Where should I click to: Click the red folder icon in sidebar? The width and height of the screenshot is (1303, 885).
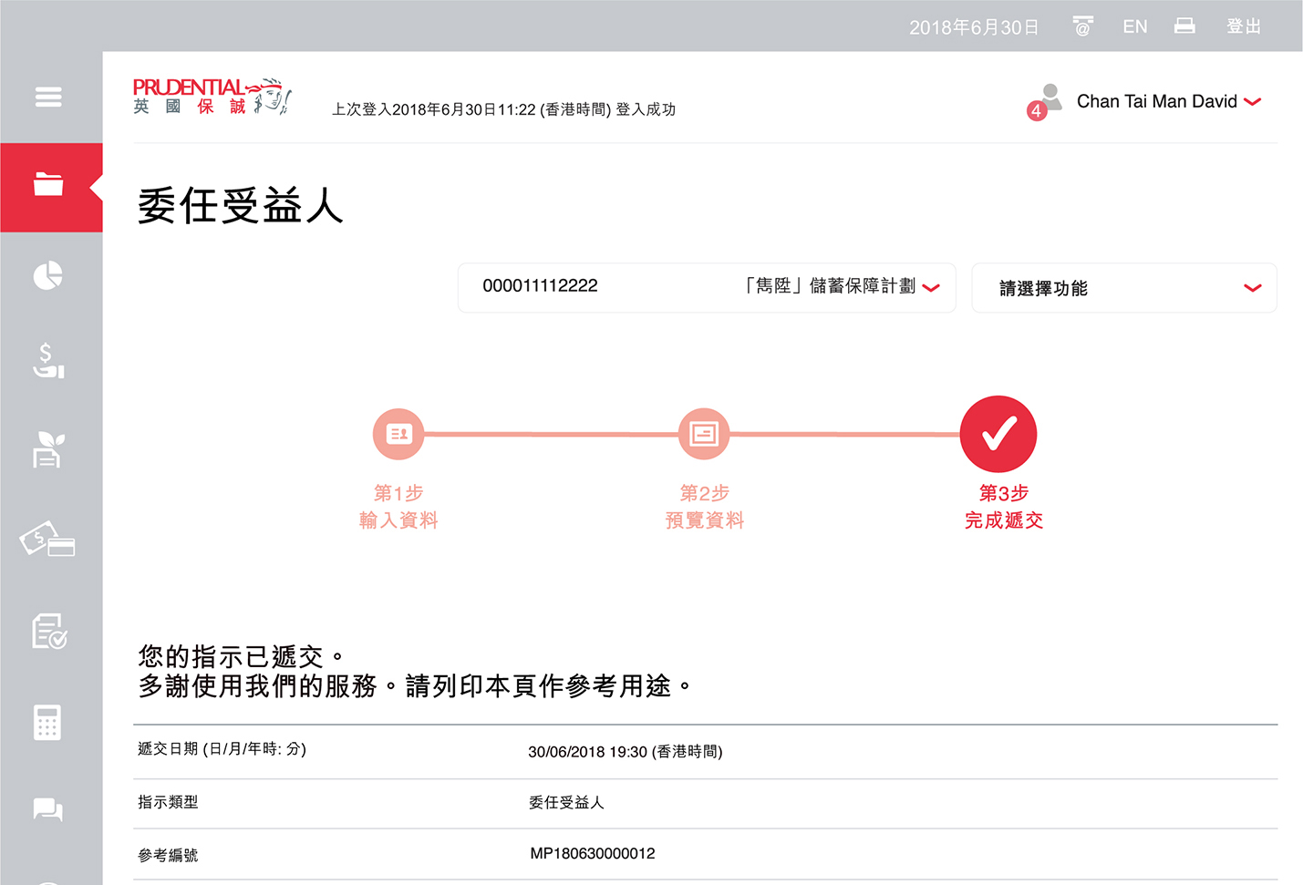pyautogui.click(x=49, y=186)
